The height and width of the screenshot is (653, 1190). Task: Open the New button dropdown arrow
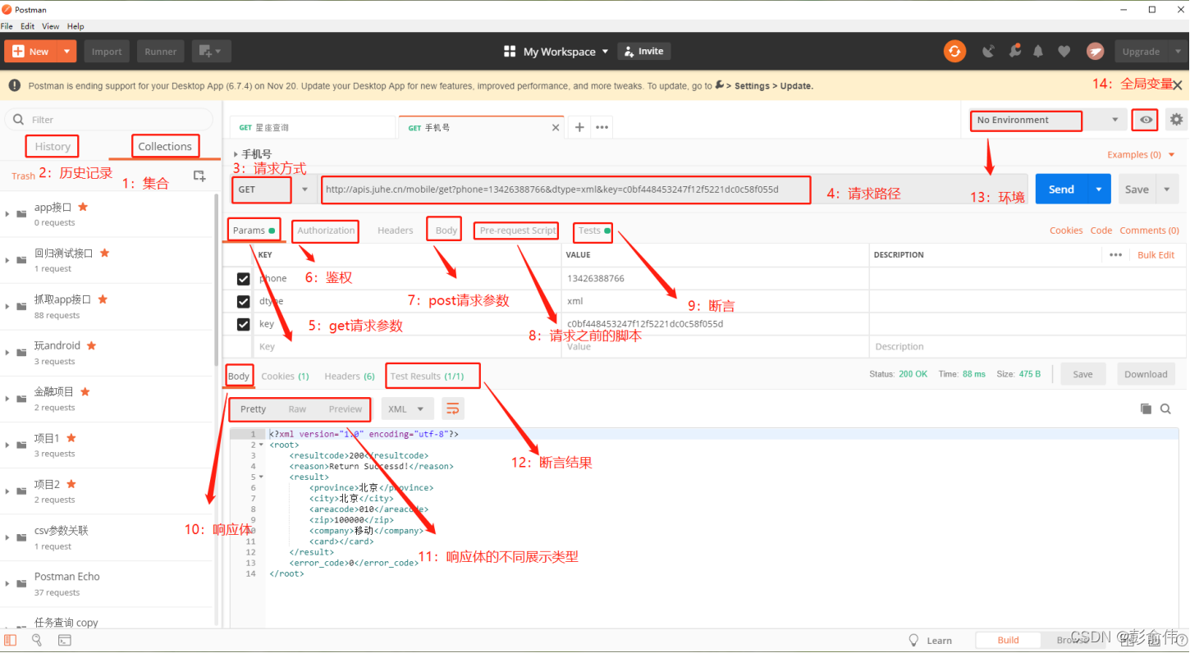click(x=66, y=51)
